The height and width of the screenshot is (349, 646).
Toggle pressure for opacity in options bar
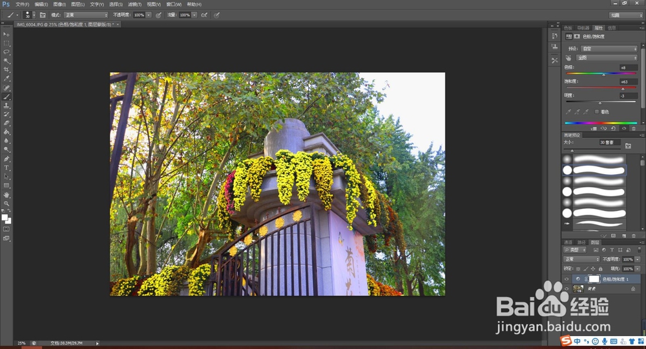(x=158, y=15)
